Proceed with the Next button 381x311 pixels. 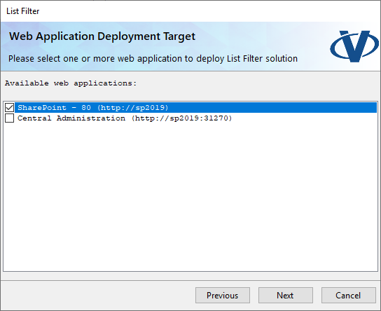tap(286, 295)
